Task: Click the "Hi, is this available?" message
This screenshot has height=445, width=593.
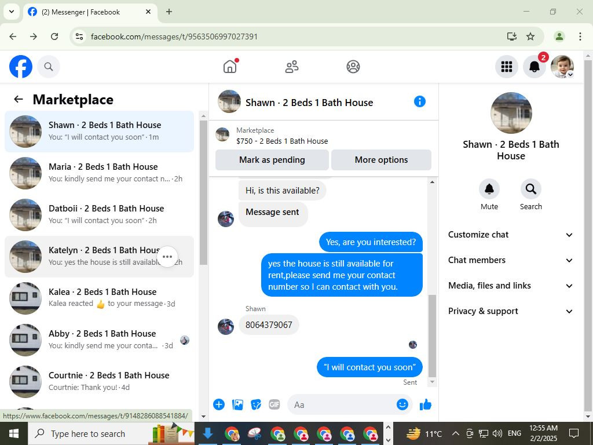Action: (x=282, y=190)
